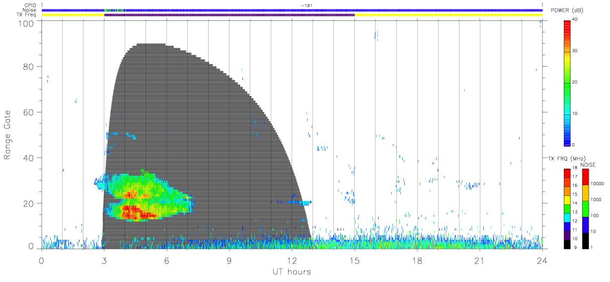
Task: Click the blue Noise strip above the plot
Action: pos(292,10)
